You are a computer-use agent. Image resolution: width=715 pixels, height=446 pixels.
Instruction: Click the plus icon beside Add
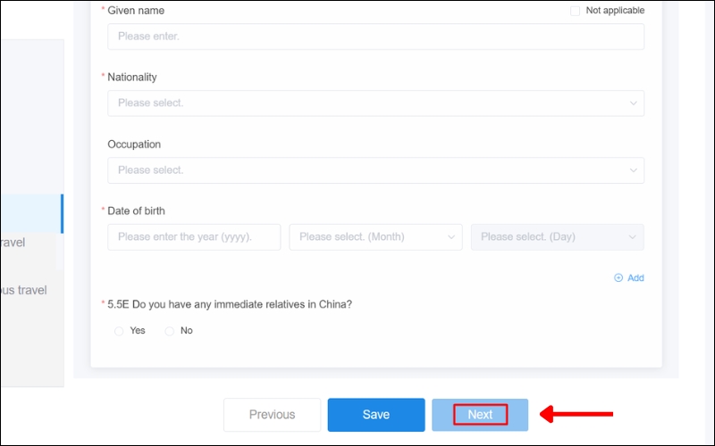(x=618, y=278)
